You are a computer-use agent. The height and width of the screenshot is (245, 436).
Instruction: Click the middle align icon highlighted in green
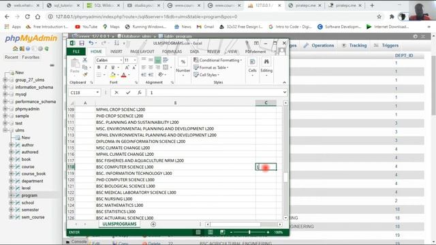157,60
